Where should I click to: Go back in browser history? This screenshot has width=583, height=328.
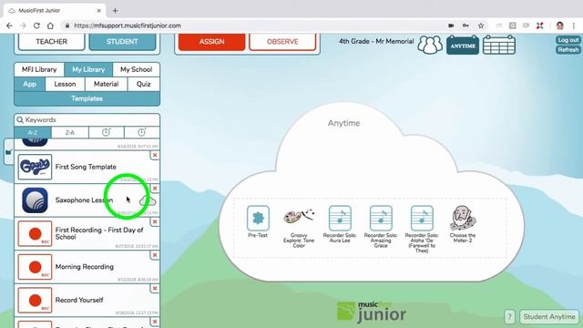[x=9, y=26]
